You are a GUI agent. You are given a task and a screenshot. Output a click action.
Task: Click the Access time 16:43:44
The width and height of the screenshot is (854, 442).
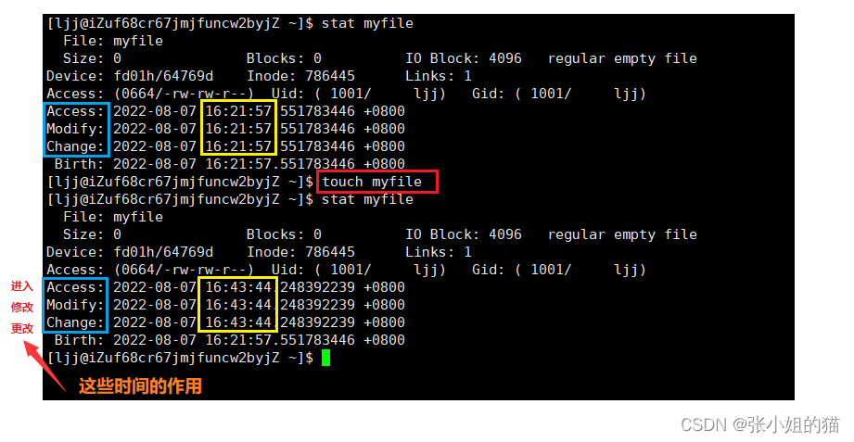[238, 287]
